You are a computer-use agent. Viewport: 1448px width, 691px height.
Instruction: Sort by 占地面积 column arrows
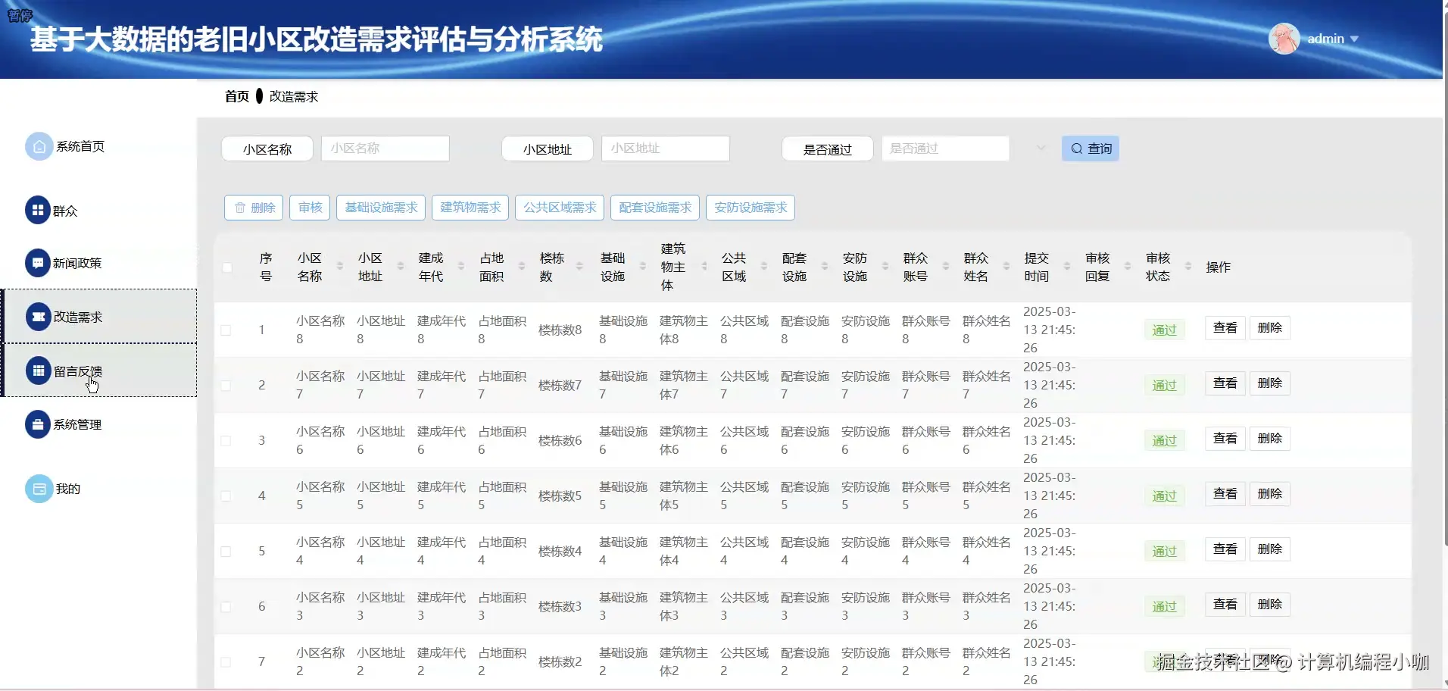point(522,267)
